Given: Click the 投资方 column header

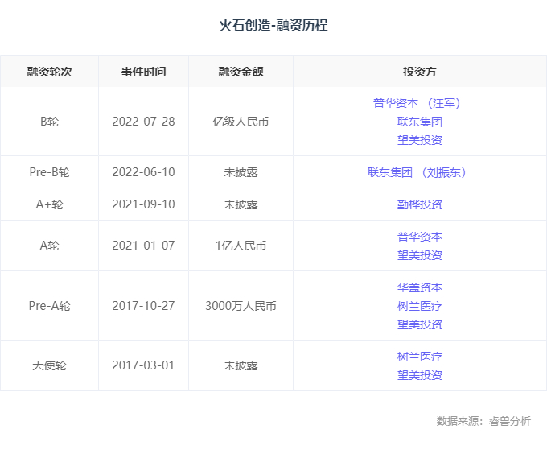Looking at the screenshot, I should point(419,72).
